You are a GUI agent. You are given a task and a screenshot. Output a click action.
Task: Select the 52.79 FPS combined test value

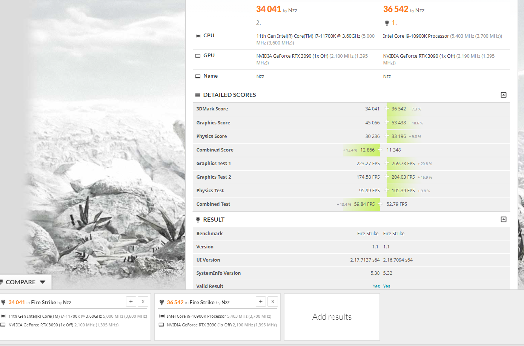click(397, 204)
